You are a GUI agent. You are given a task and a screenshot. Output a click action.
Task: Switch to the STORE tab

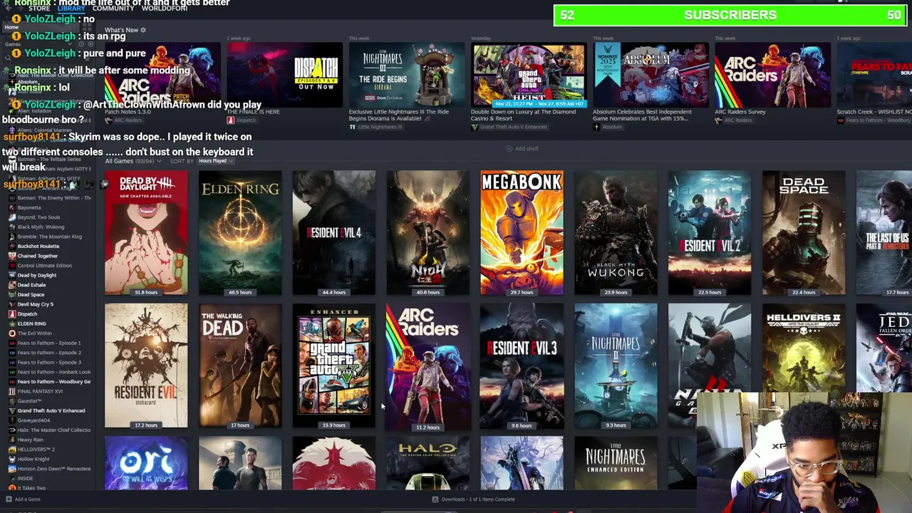[x=39, y=8]
